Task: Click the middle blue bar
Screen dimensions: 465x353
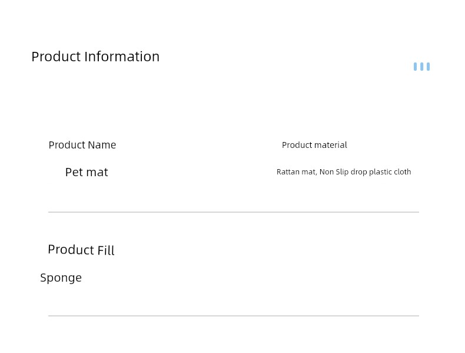Action: click(421, 67)
